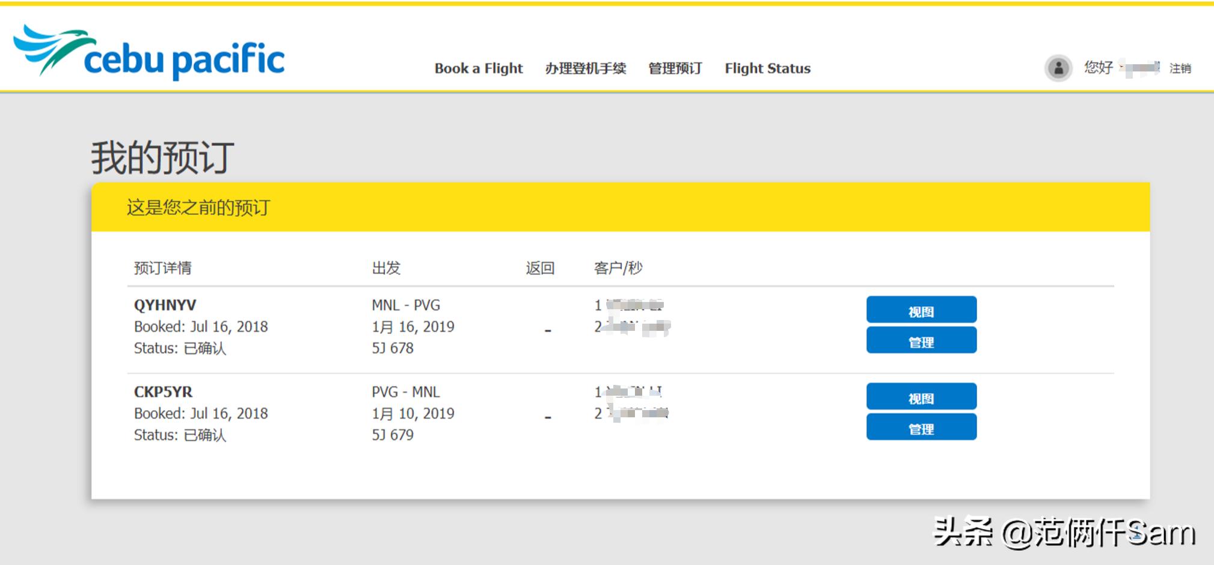Image resolution: width=1214 pixels, height=565 pixels.
Task: Open the Book a Flight menu
Action: tap(479, 68)
